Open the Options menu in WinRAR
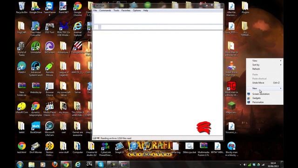The image size is (298, 168). pos(137,10)
